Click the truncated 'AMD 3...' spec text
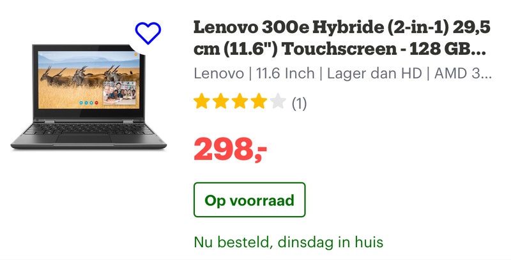This screenshot has height=260, width=511. pos(462,73)
